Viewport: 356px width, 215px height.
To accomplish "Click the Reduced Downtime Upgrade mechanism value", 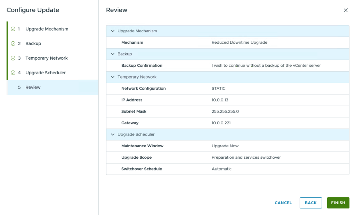I will (x=239, y=43).
